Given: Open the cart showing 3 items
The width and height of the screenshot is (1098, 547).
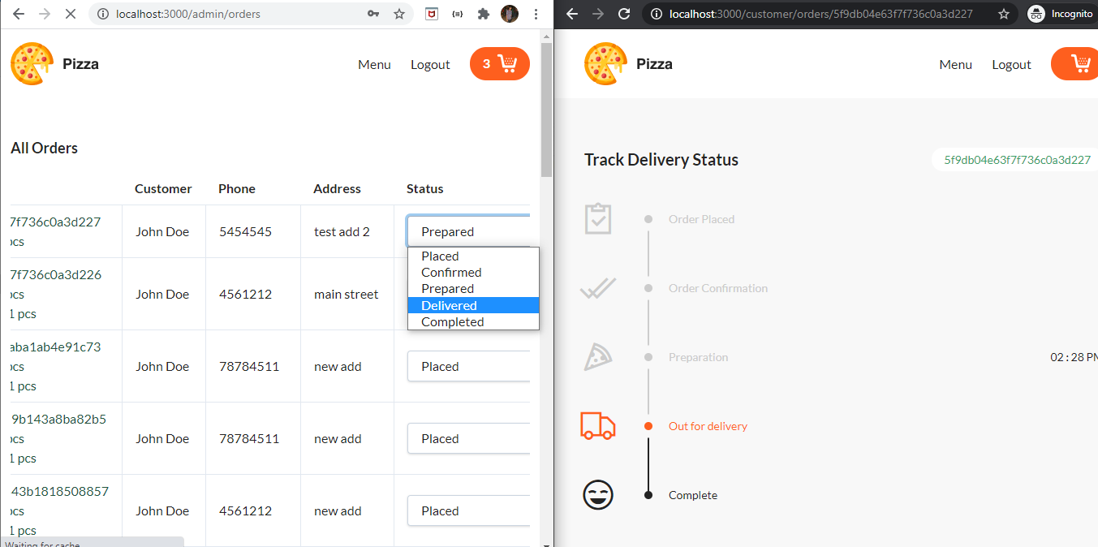Looking at the screenshot, I should [499, 63].
